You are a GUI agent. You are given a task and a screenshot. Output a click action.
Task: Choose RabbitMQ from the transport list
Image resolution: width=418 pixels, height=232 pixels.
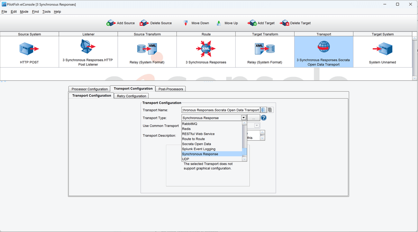click(x=212, y=124)
